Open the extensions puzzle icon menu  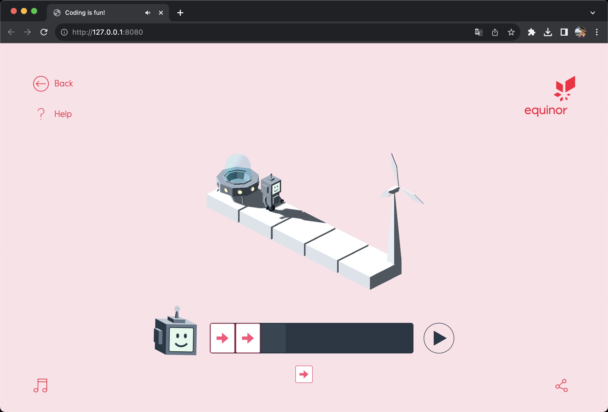531,32
